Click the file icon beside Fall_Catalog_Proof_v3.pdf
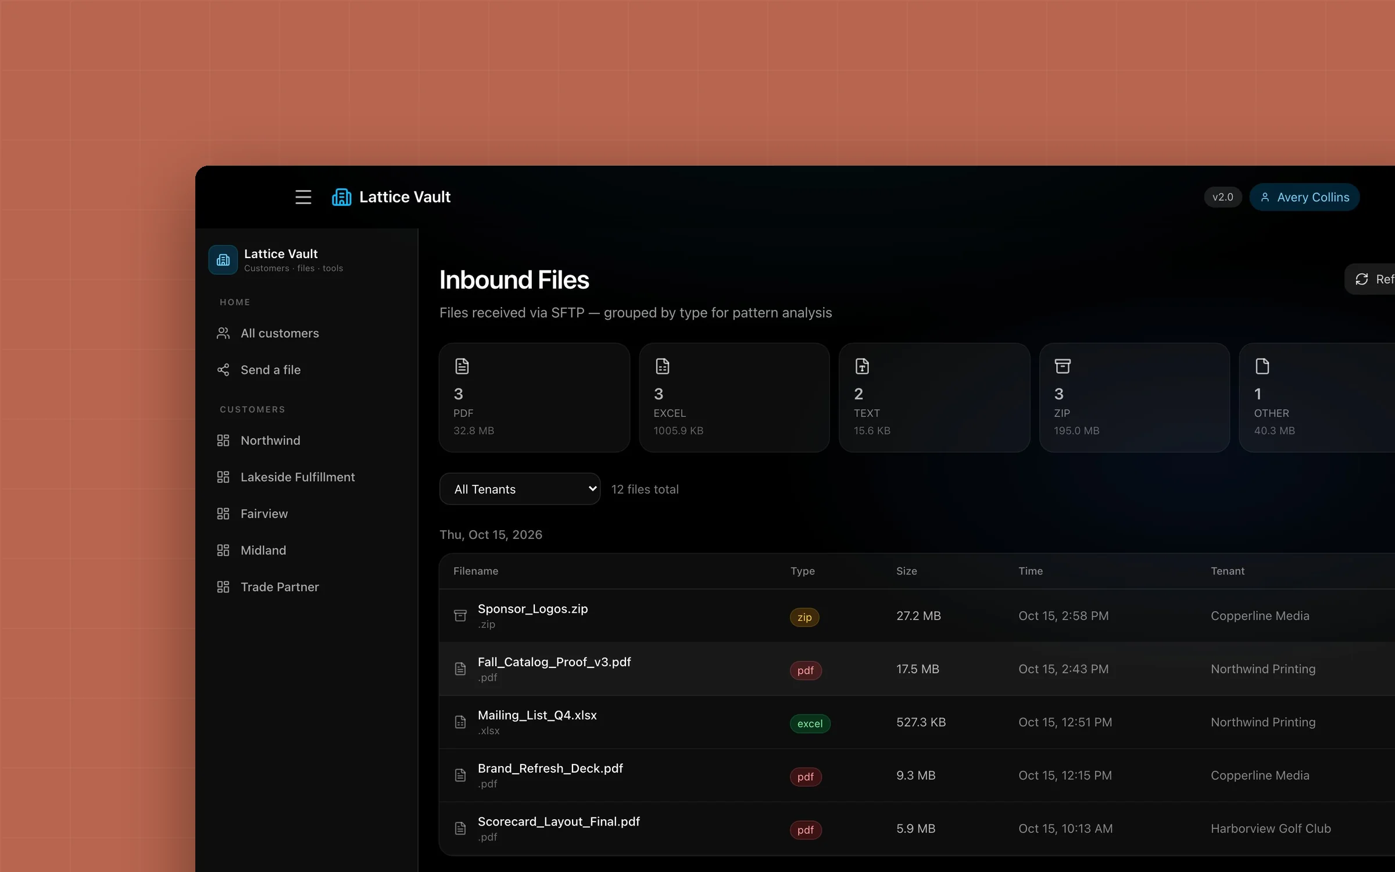 coord(460,669)
